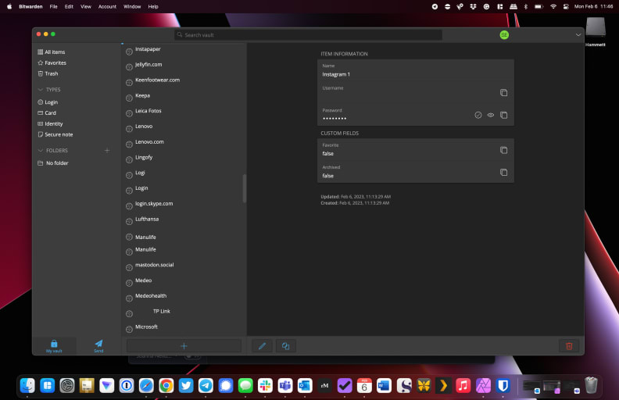The image size is (619, 400).
Task: Copy the Favorite custom field value
Action: 503,150
